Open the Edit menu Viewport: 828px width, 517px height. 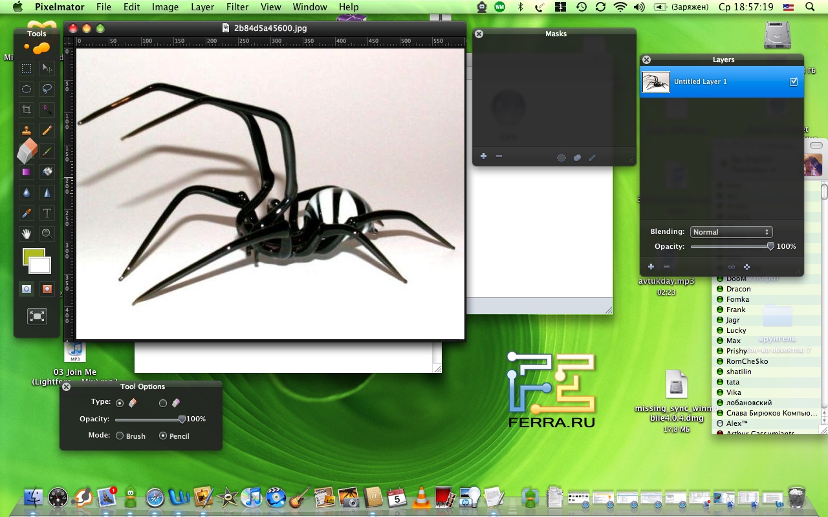(131, 7)
